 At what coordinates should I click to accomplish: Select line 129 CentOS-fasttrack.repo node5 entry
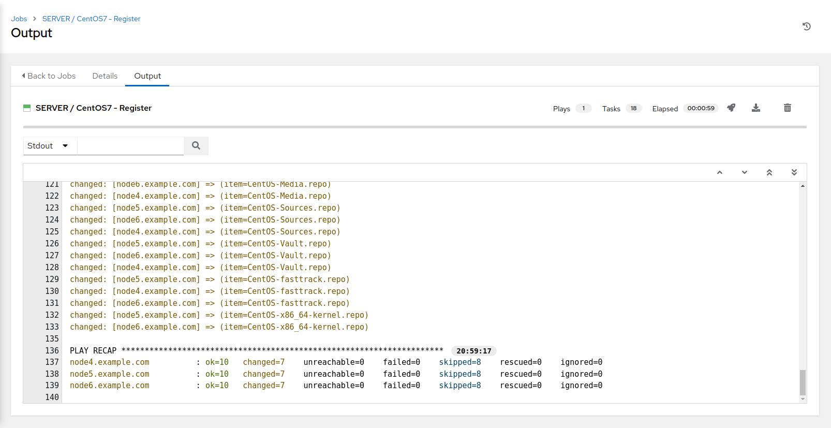tap(210, 279)
